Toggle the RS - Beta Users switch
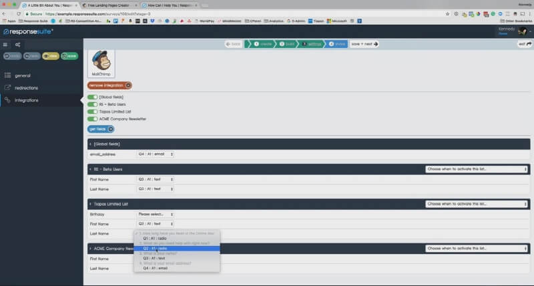This screenshot has width=534, height=286. tap(92, 105)
